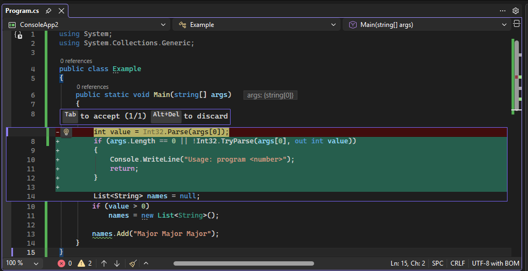The image size is (528, 271).
Task: Run code cleanup broom icon
Action: point(133,263)
